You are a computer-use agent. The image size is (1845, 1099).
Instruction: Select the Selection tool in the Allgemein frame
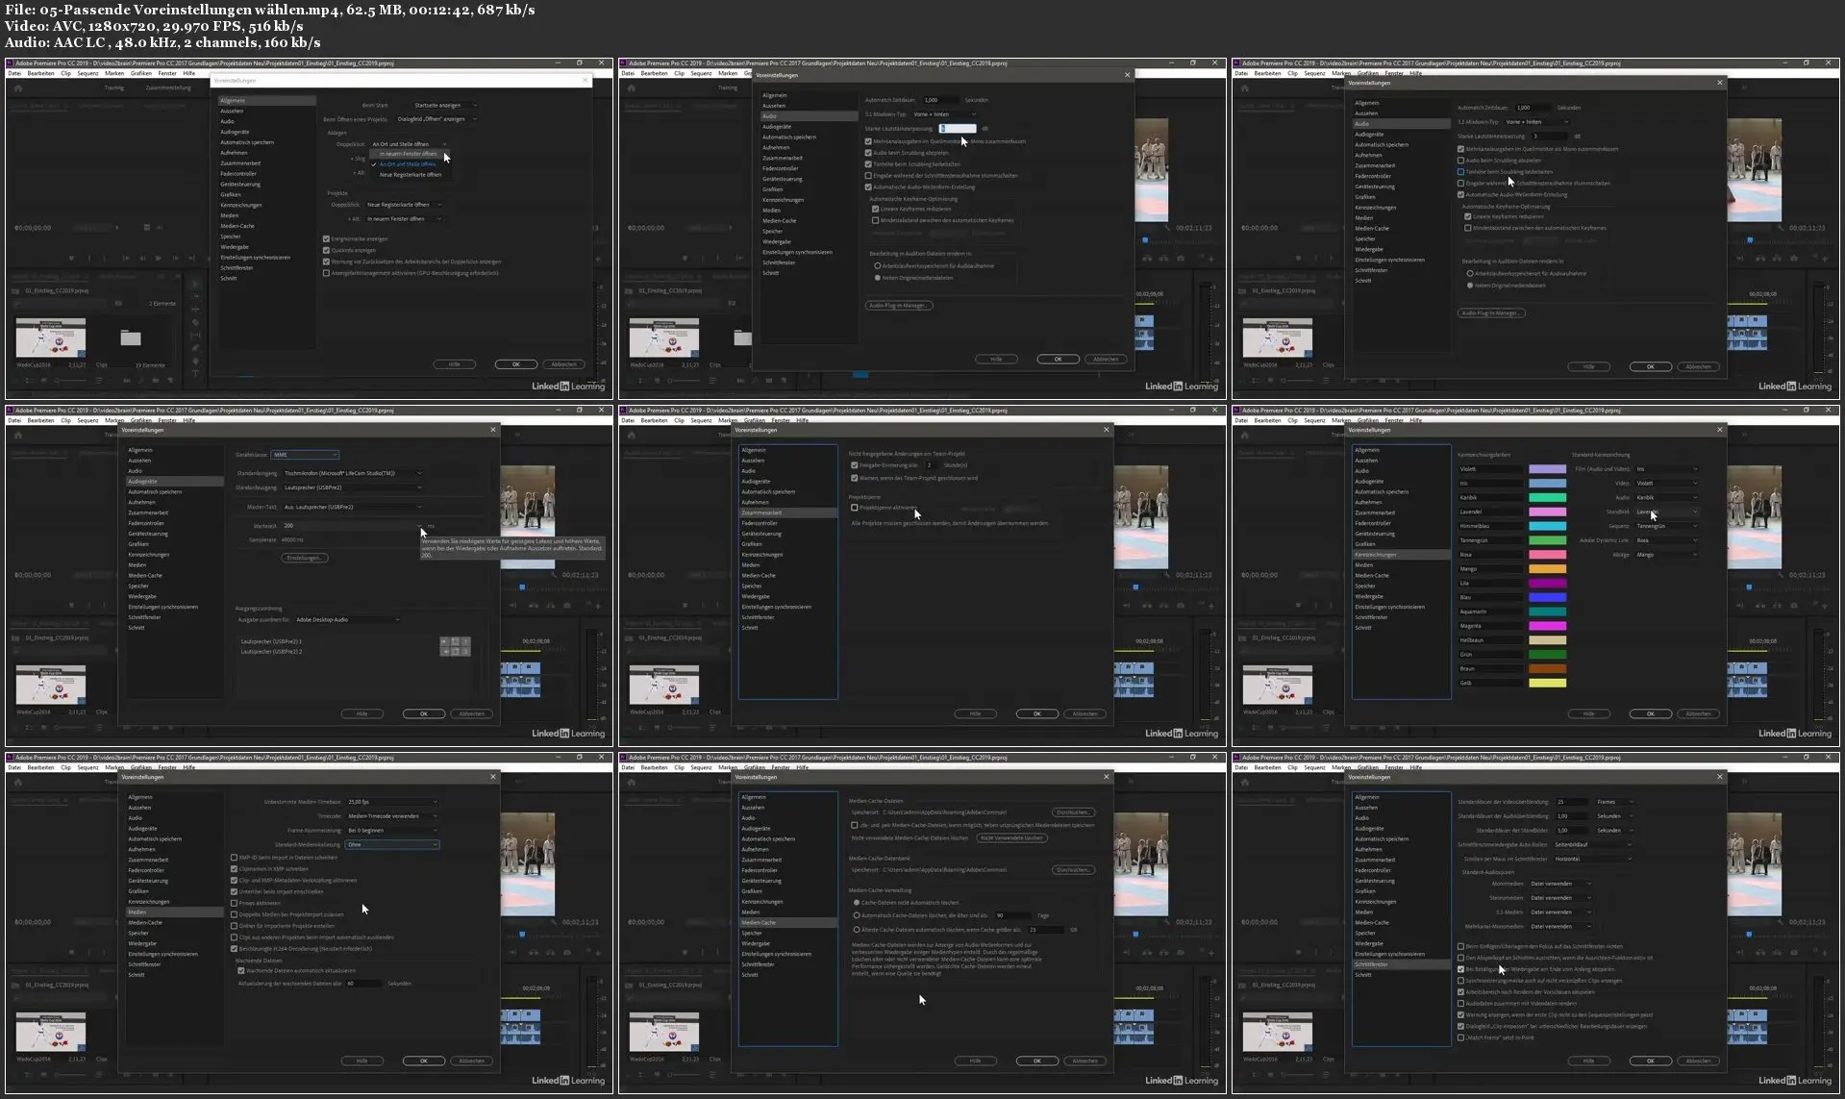(196, 284)
